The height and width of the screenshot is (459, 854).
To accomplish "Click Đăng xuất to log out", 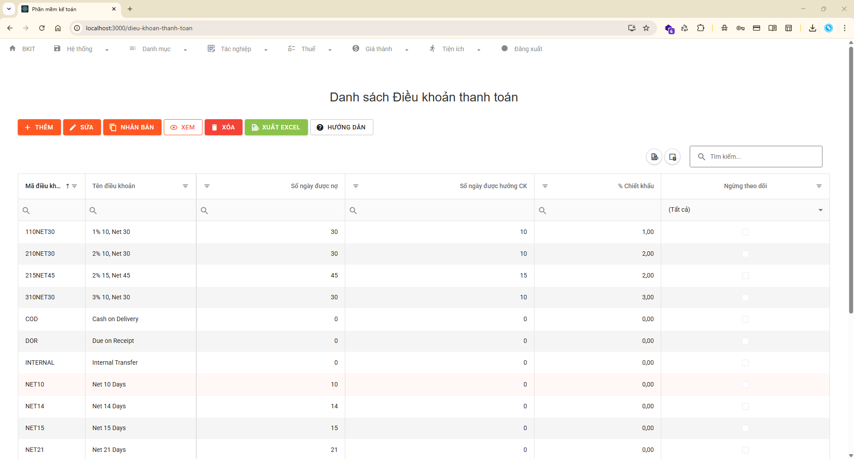I will click(x=528, y=49).
